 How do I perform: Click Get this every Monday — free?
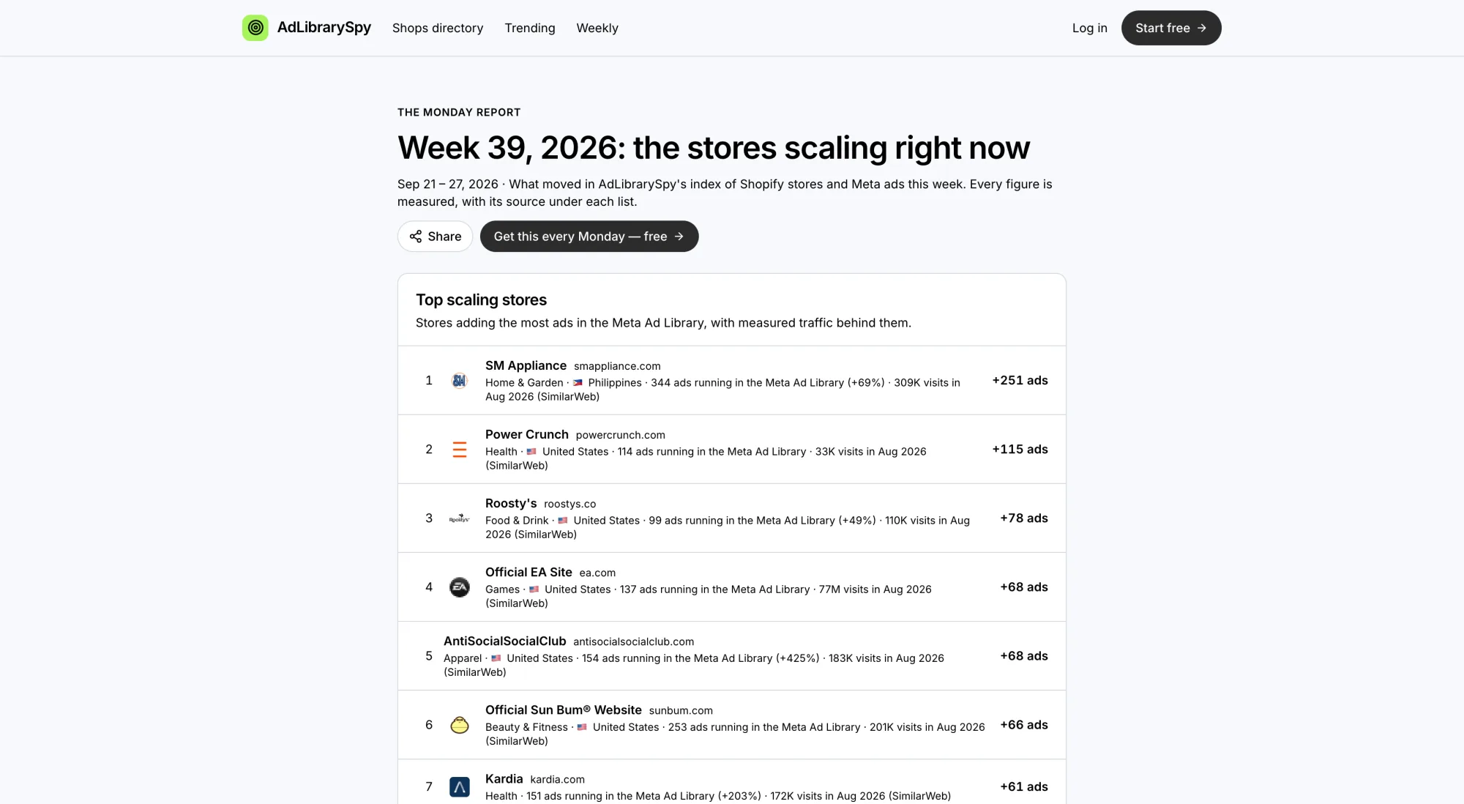click(x=589, y=237)
